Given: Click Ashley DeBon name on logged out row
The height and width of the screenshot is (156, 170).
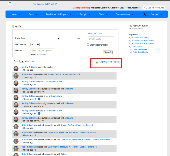Looking at the screenshot, I should [x=28, y=67].
